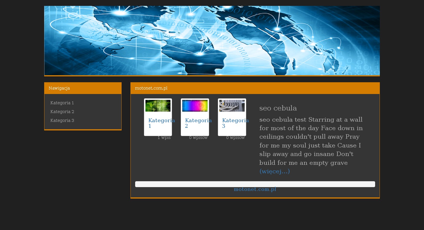Open the Kategoria 2 card title link

point(198,123)
